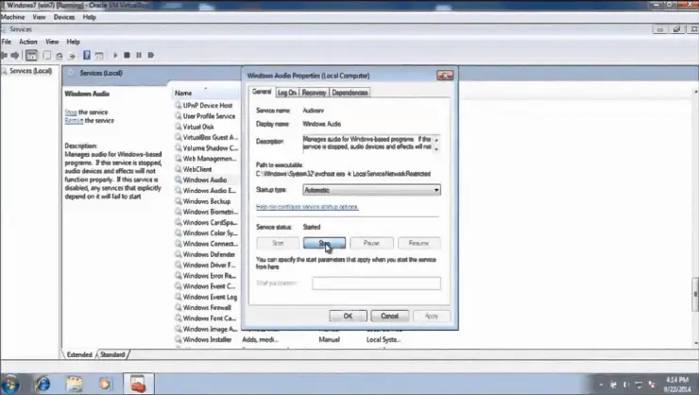Open Help me configure service startup options link
The image size is (699, 395).
[307, 207]
